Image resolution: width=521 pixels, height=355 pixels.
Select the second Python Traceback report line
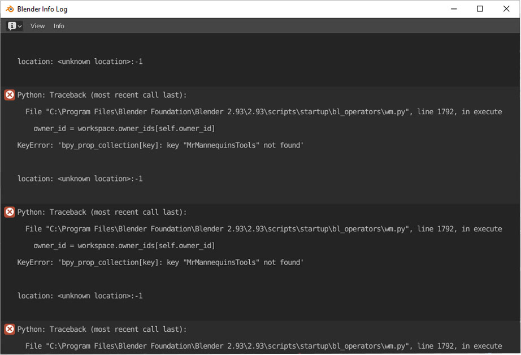(102, 212)
